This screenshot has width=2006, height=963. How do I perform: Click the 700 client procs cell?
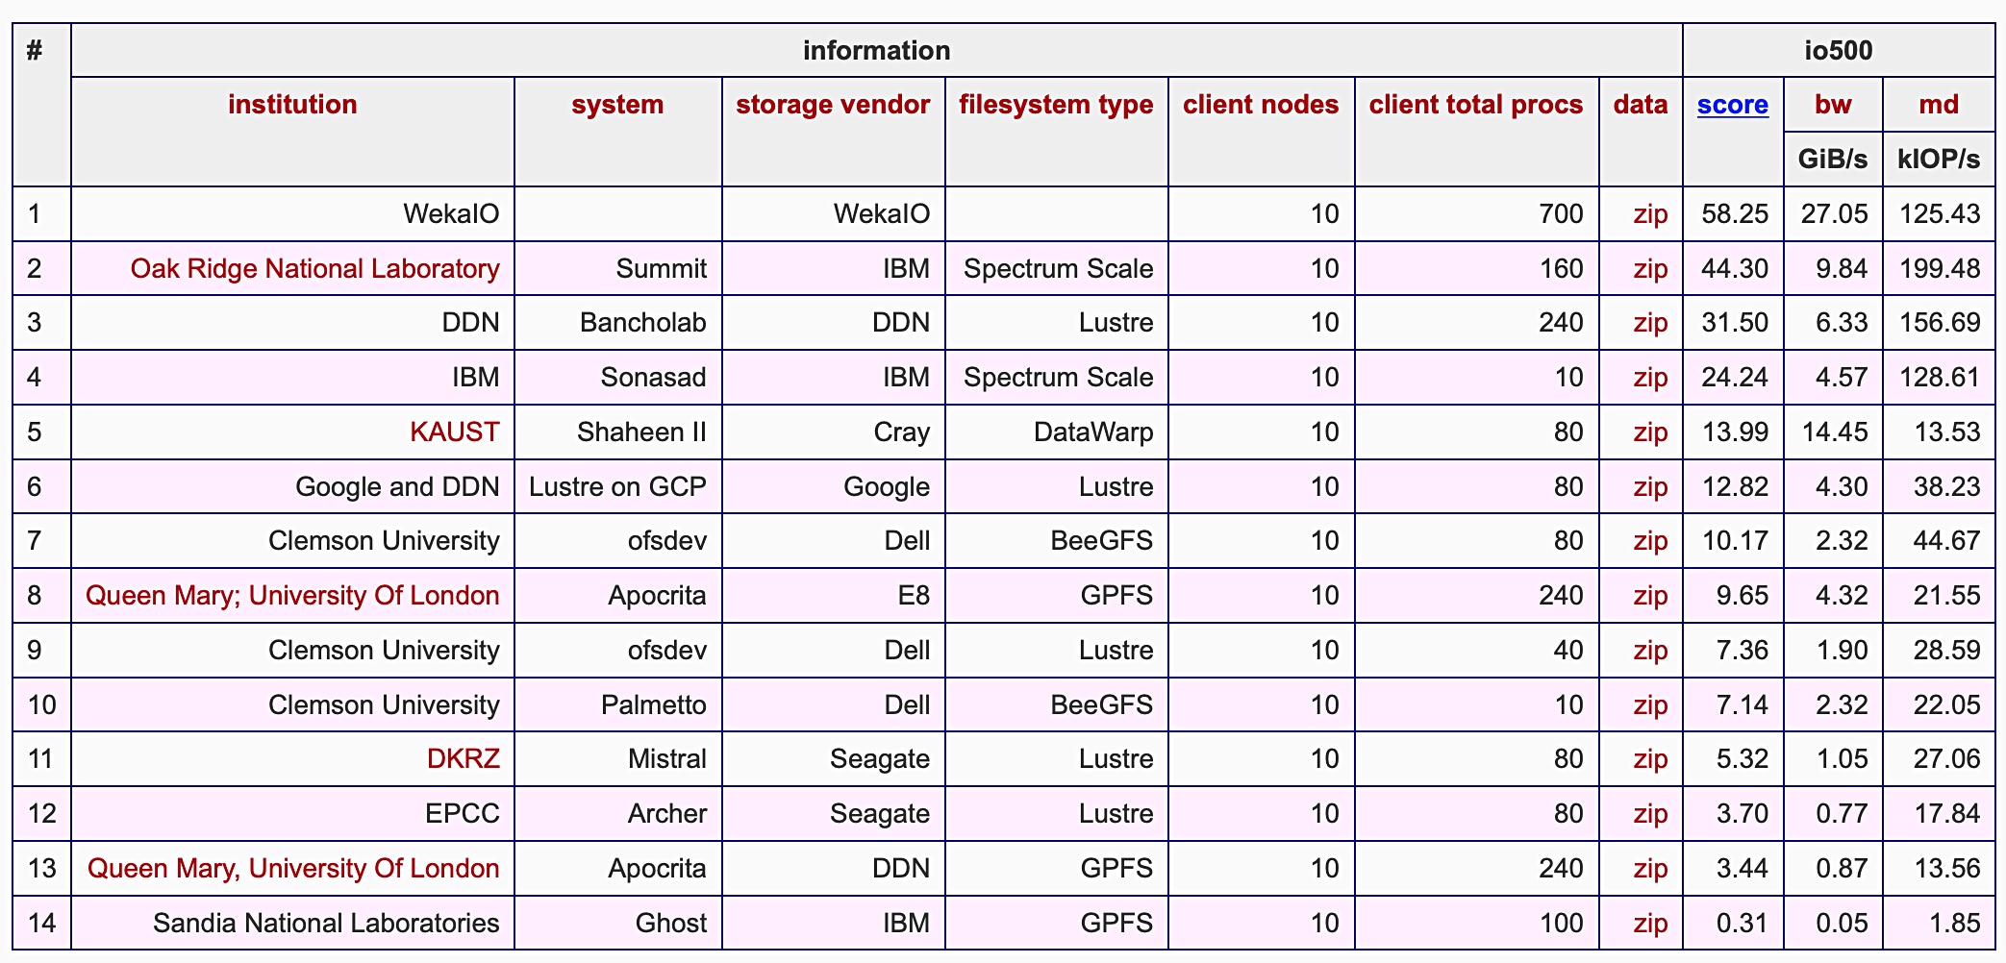[x=1476, y=213]
